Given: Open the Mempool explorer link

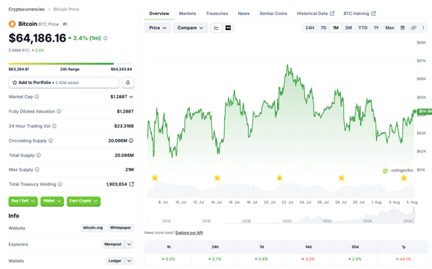Looking at the screenshot, I should tap(113, 245).
